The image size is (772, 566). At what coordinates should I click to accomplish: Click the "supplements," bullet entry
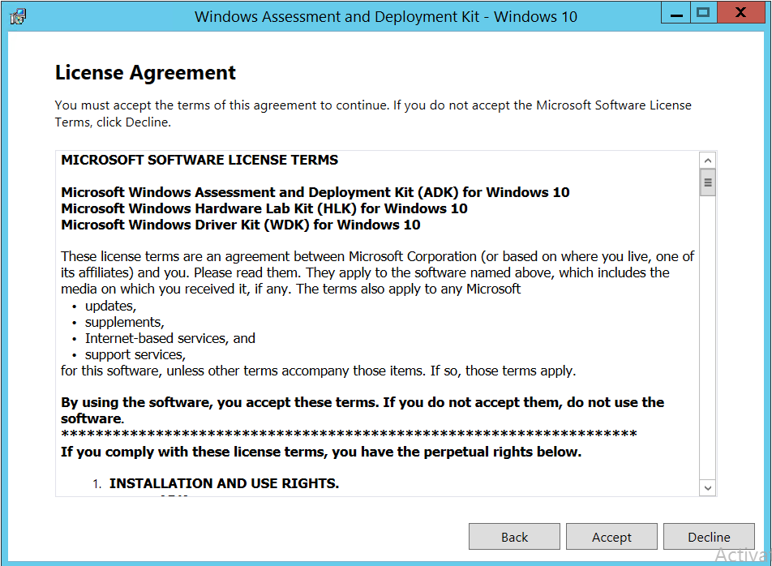[124, 323]
